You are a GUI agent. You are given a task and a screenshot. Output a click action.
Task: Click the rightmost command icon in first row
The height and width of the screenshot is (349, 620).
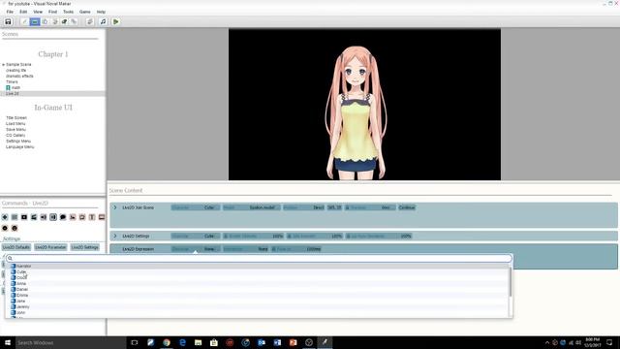coord(102,217)
